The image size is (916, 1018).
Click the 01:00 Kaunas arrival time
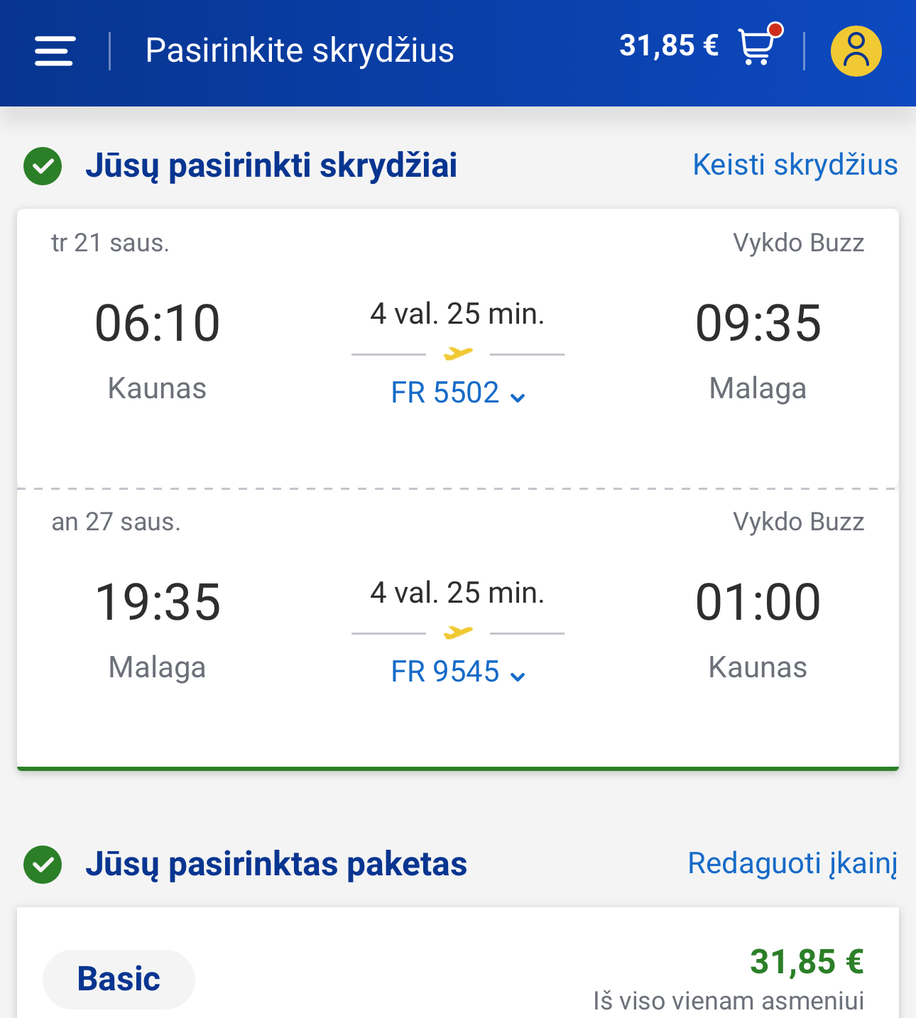point(758,603)
